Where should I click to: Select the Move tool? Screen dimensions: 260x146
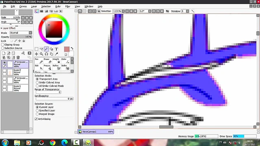coord(37,54)
